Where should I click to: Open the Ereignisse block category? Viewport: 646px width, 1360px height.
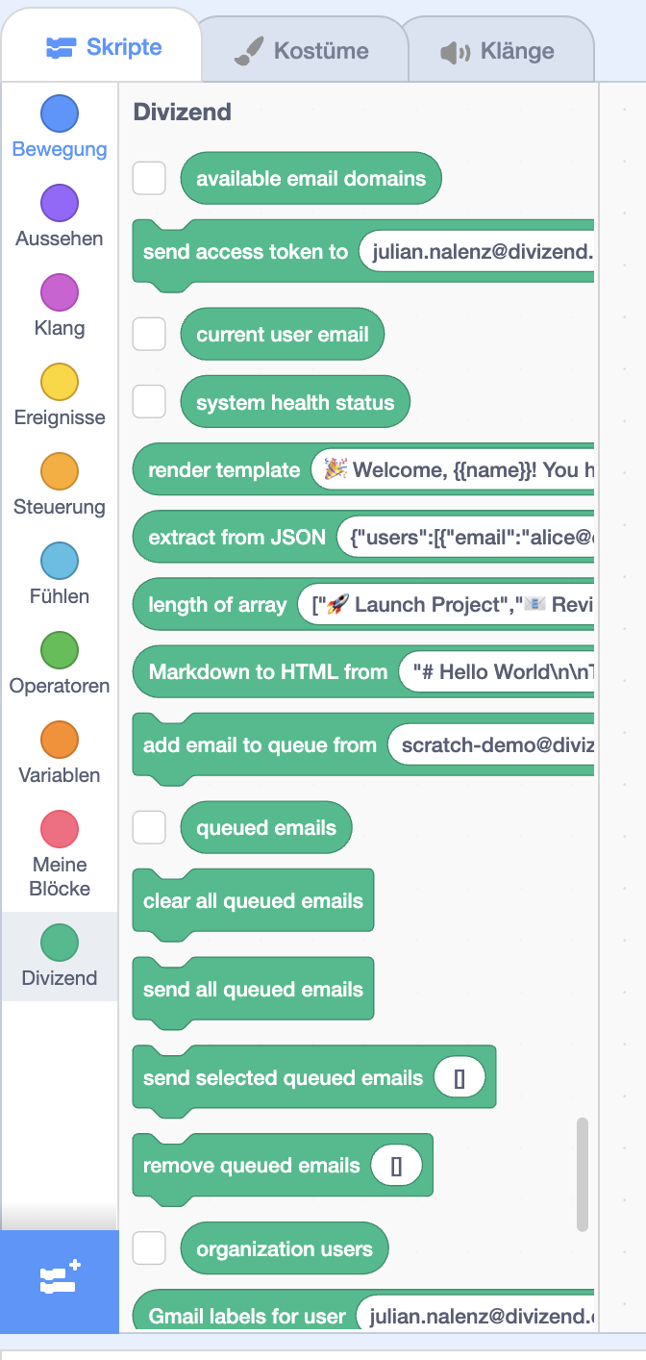[60, 382]
